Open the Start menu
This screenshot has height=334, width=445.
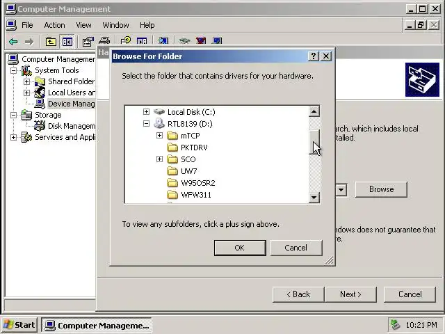(19, 325)
